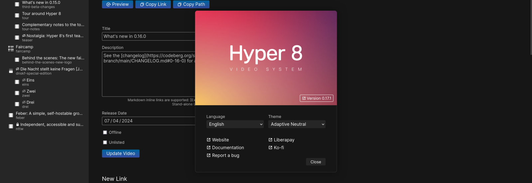Click the copy icon on Copy Link

[x=142, y=4]
